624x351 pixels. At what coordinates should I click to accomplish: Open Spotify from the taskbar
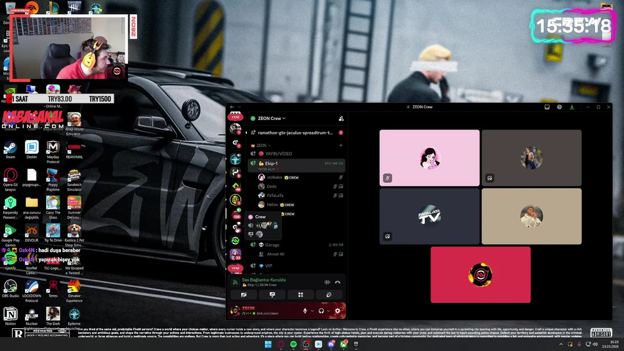[x=293, y=344]
